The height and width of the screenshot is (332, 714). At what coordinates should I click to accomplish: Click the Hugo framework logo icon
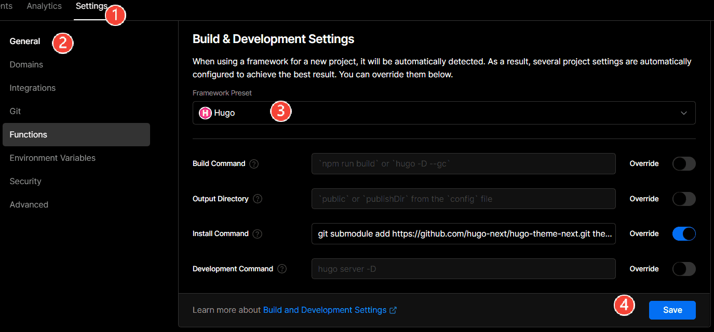(x=206, y=113)
